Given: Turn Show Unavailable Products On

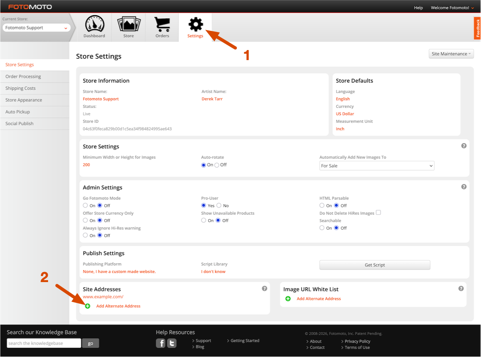Looking at the screenshot, I should [x=203, y=220].
